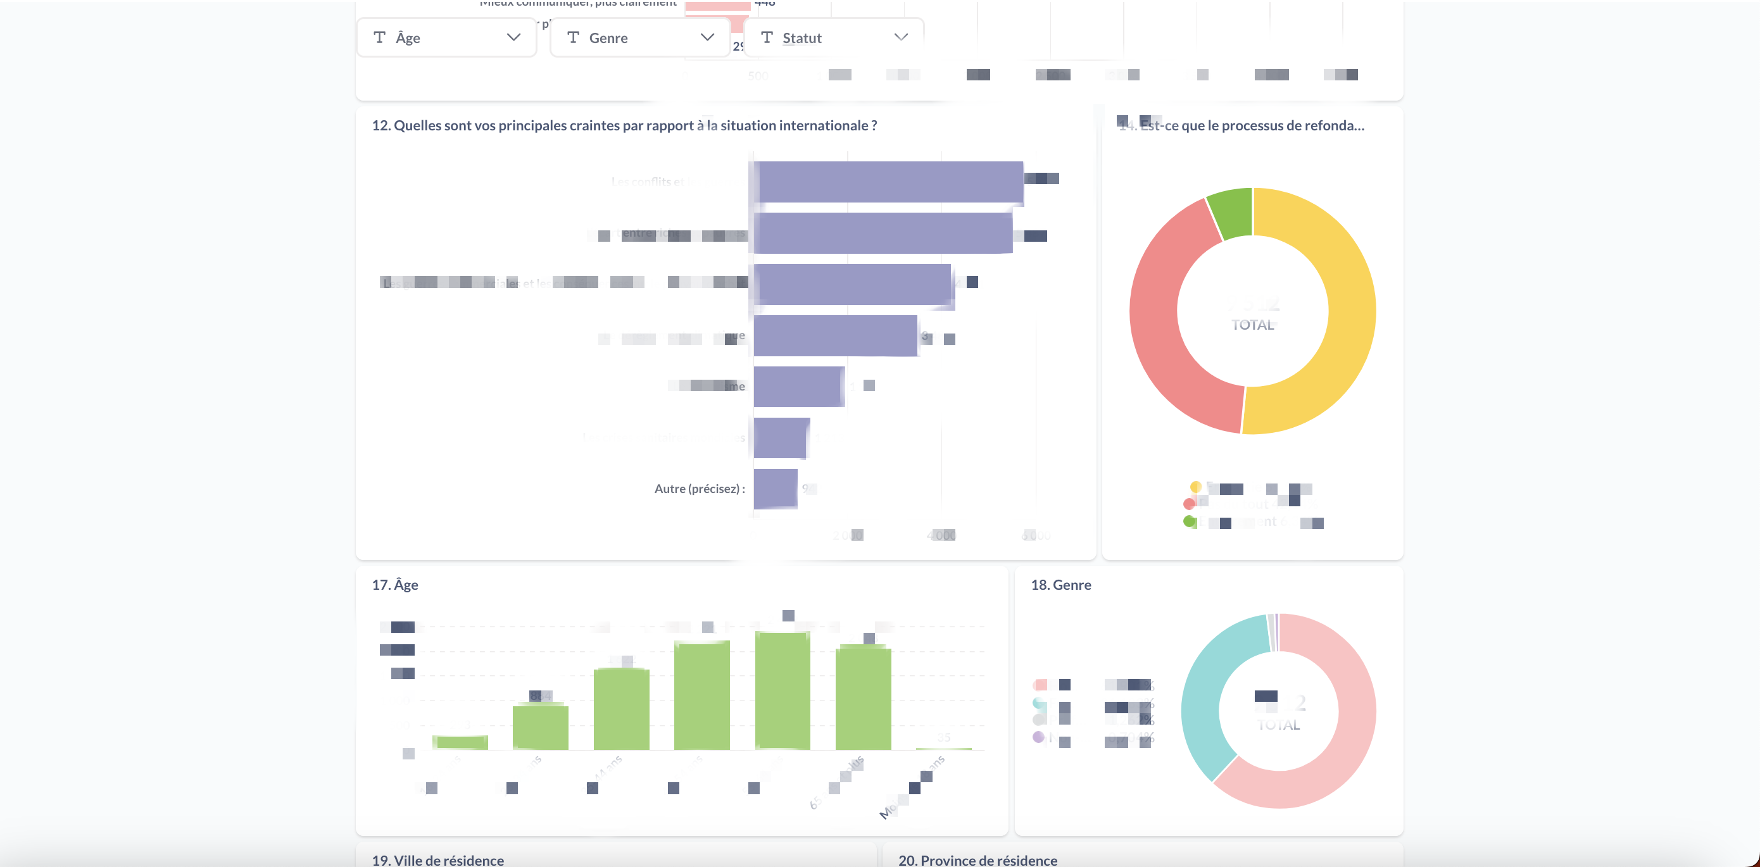Expand the Genre filter chevron
This screenshot has height=867, width=1760.
[707, 37]
